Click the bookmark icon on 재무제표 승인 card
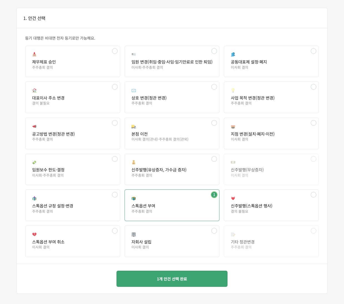This screenshot has height=304, width=344. tap(34, 54)
